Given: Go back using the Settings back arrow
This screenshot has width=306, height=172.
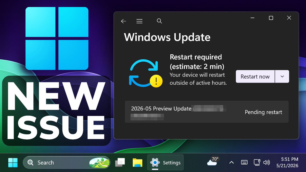Looking at the screenshot, I should (123, 21).
